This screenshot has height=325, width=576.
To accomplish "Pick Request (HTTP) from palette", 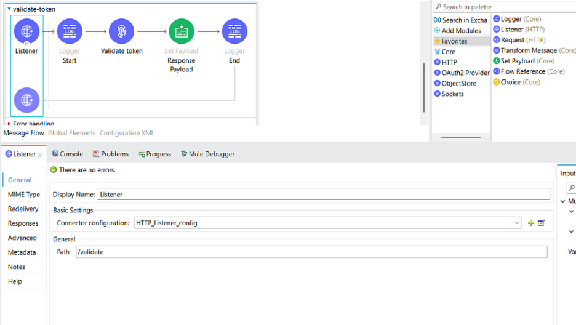I will coord(519,39).
